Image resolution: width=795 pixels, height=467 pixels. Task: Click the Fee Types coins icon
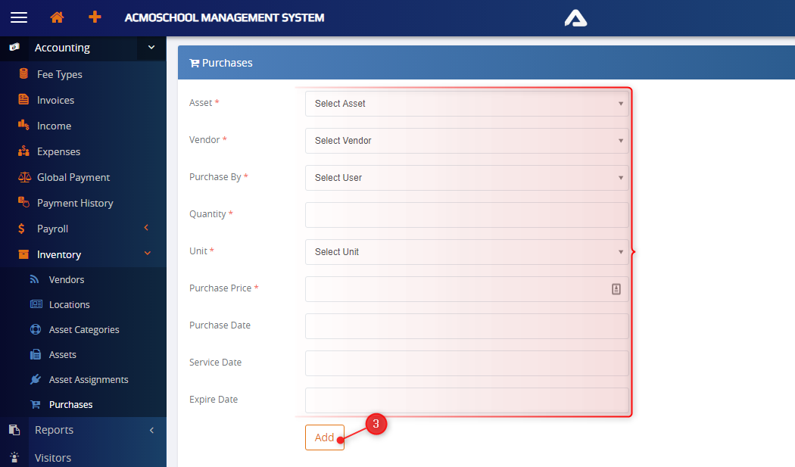[23, 74]
